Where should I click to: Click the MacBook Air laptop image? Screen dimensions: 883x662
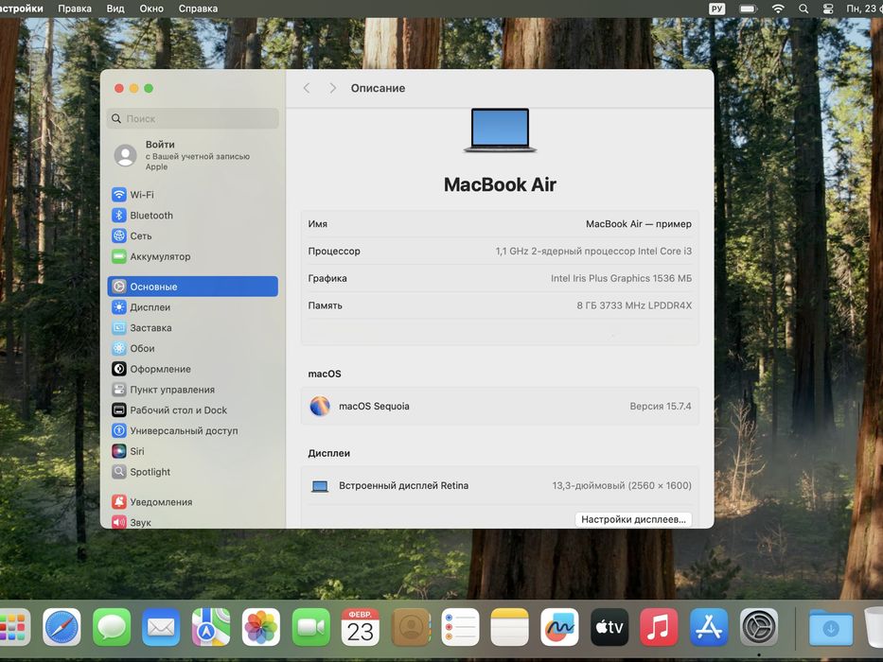[x=500, y=131]
